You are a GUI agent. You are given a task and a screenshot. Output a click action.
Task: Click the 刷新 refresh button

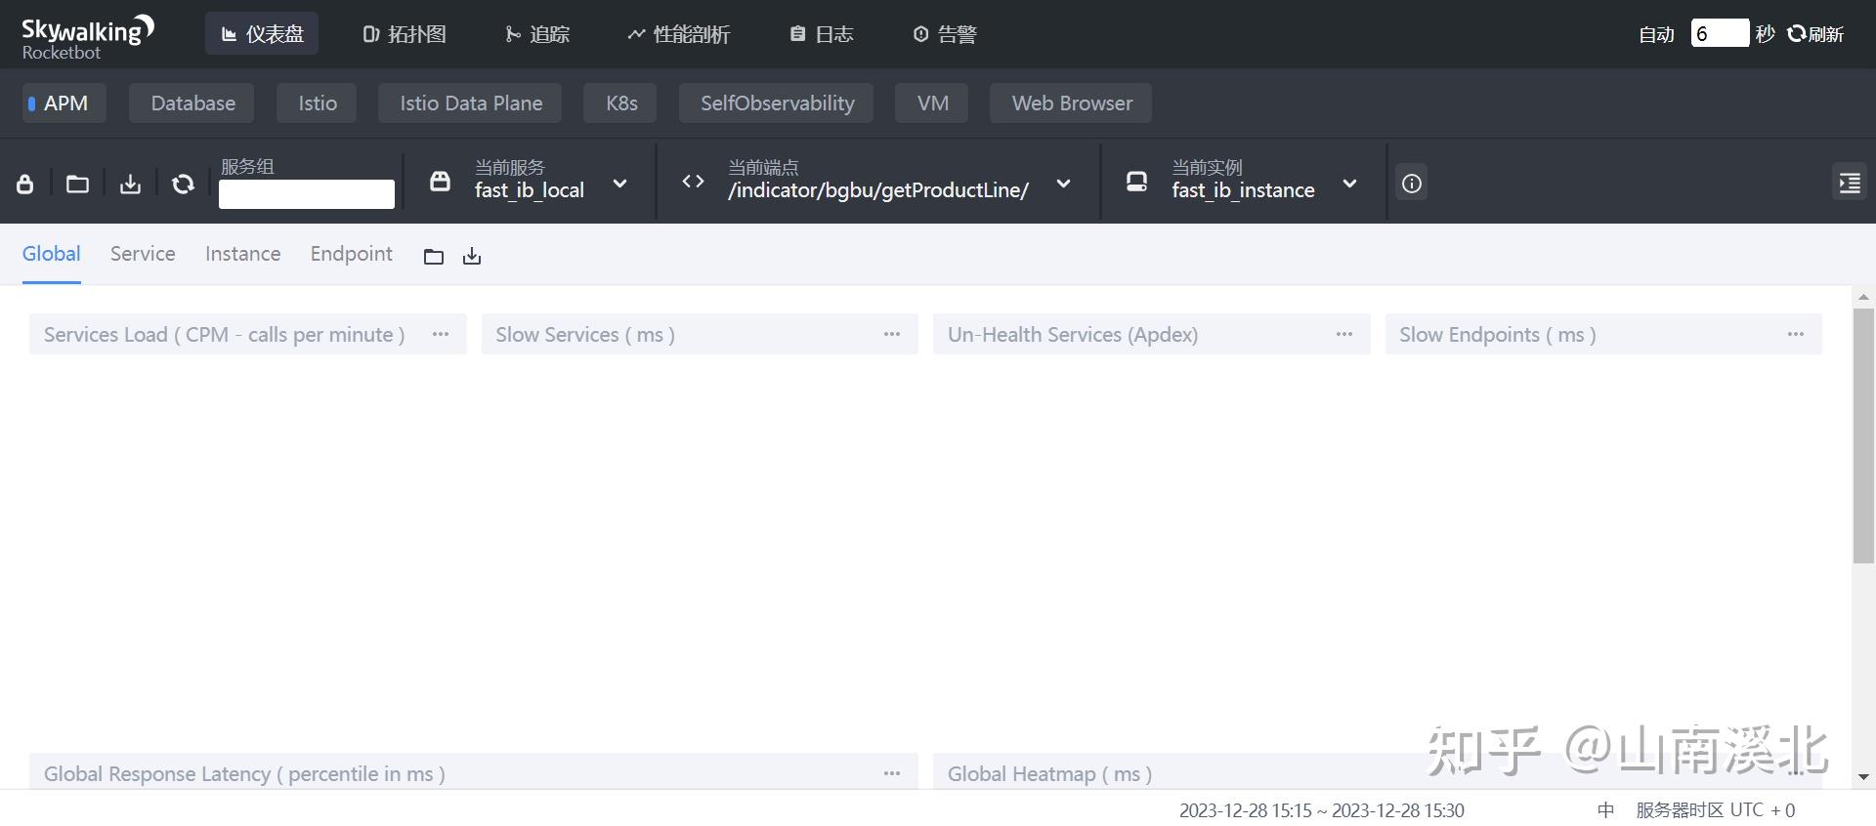pyautogui.click(x=1815, y=34)
